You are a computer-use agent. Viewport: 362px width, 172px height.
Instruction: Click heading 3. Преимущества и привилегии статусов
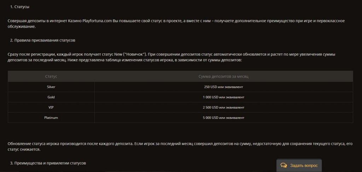point(48,163)
